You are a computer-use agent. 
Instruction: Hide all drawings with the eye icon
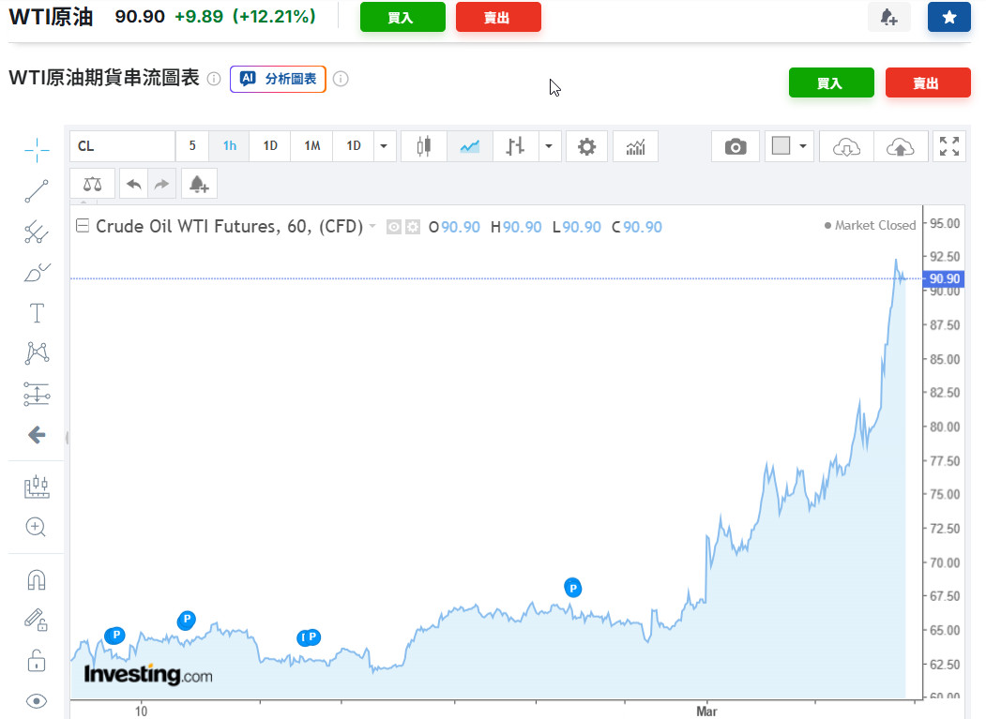point(37,700)
